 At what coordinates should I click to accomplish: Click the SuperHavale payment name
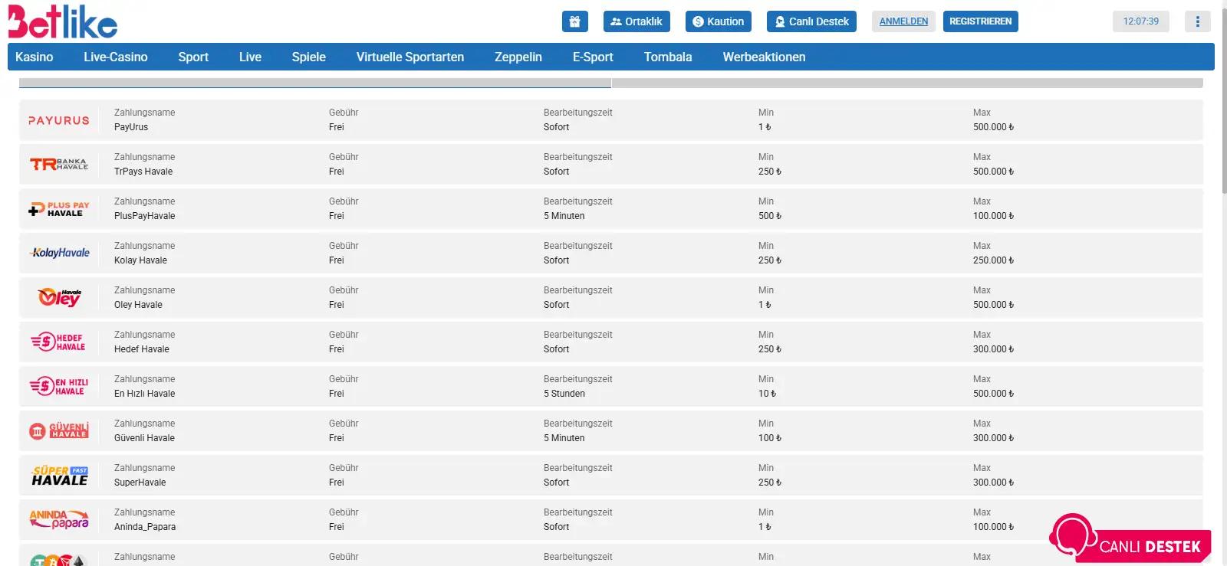coord(140,483)
